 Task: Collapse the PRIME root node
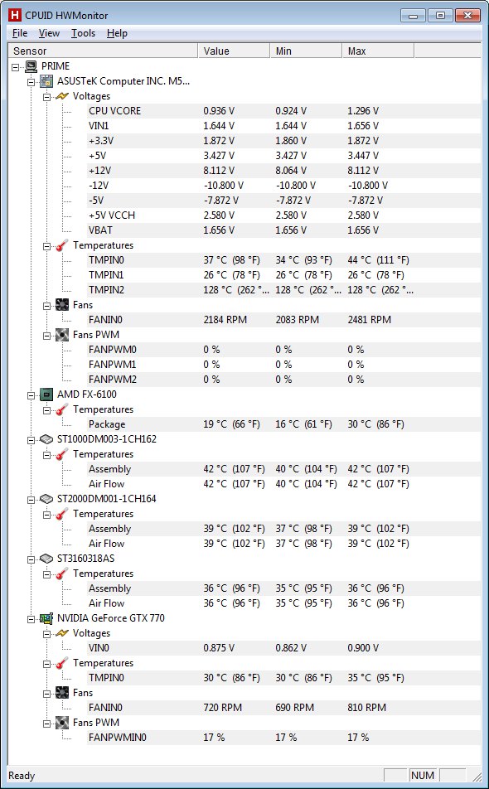click(16, 66)
